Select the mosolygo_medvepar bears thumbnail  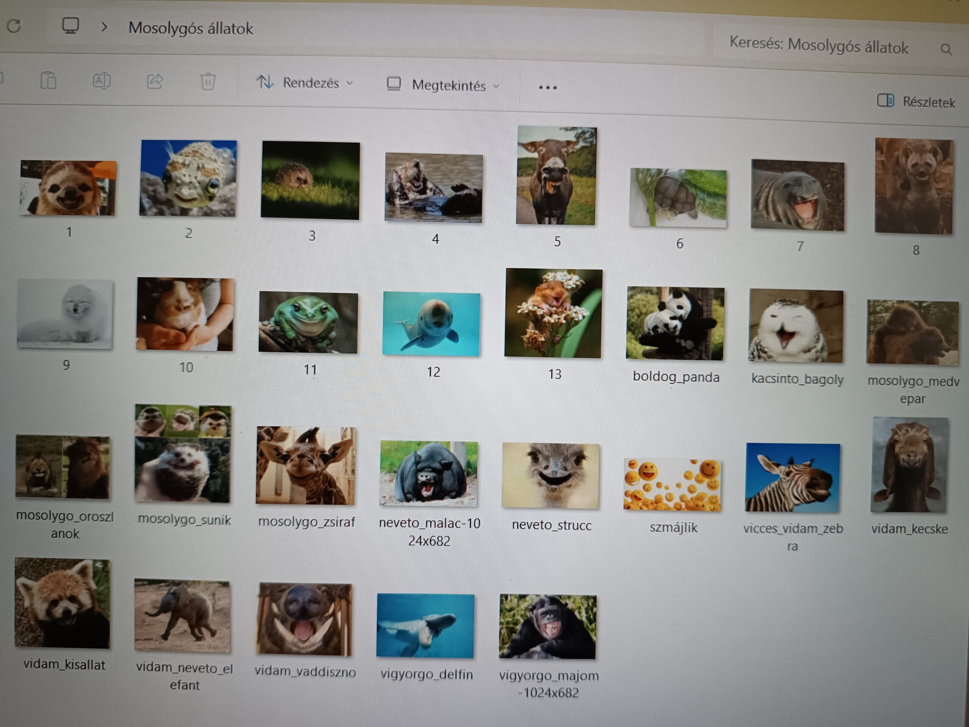point(913,332)
